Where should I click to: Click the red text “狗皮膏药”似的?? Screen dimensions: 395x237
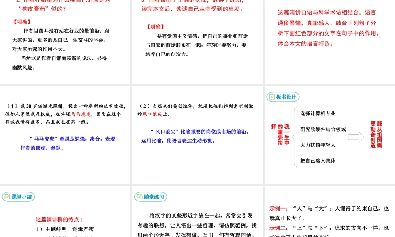click(42, 9)
